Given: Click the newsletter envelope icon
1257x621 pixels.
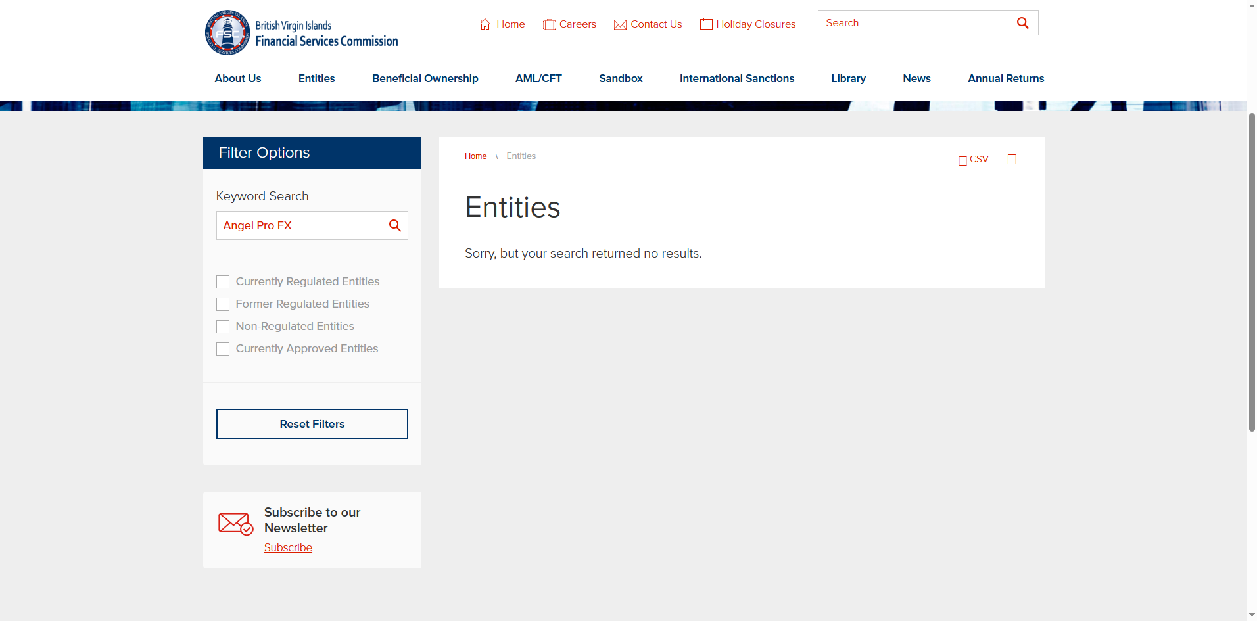Looking at the screenshot, I should click(235, 524).
